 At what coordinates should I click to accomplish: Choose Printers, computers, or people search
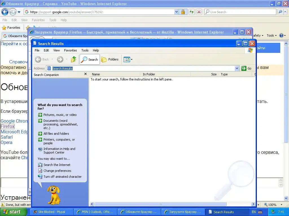(56, 141)
